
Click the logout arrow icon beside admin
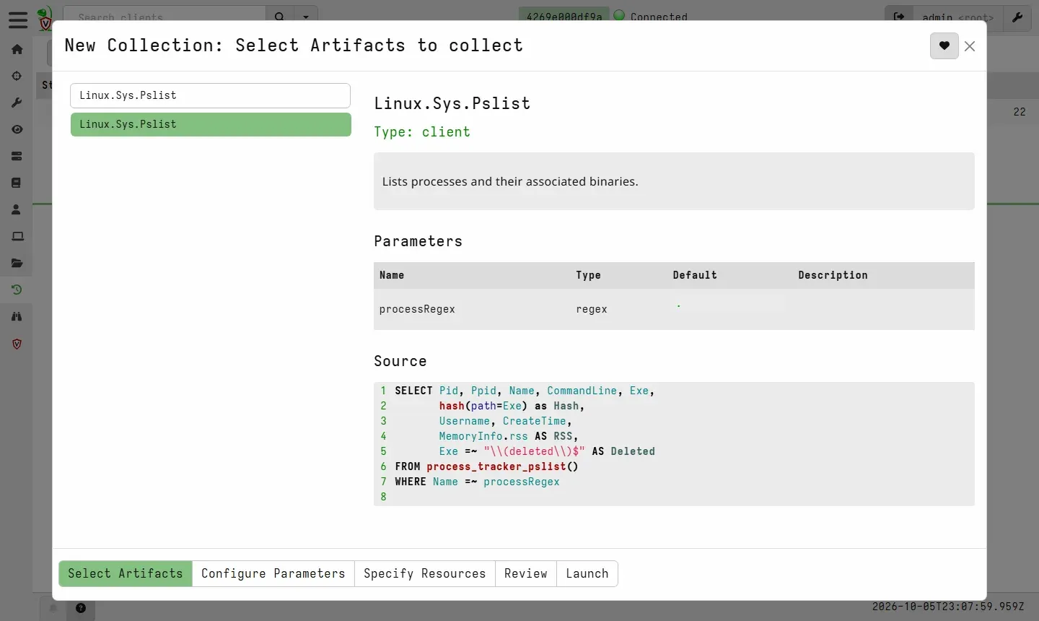pyautogui.click(x=899, y=17)
